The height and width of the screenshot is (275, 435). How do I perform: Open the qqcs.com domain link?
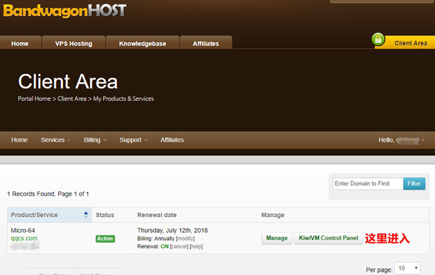click(24, 238)
